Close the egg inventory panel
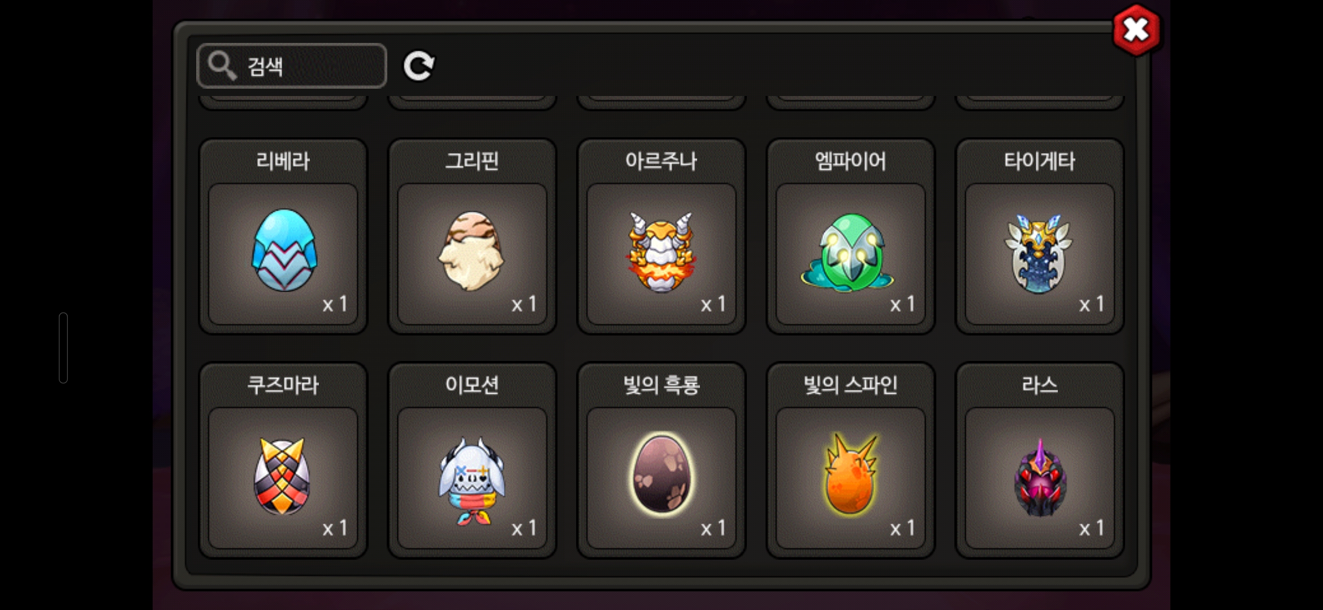This screenshot has height=610, width=1323. tap(1136, 30)
